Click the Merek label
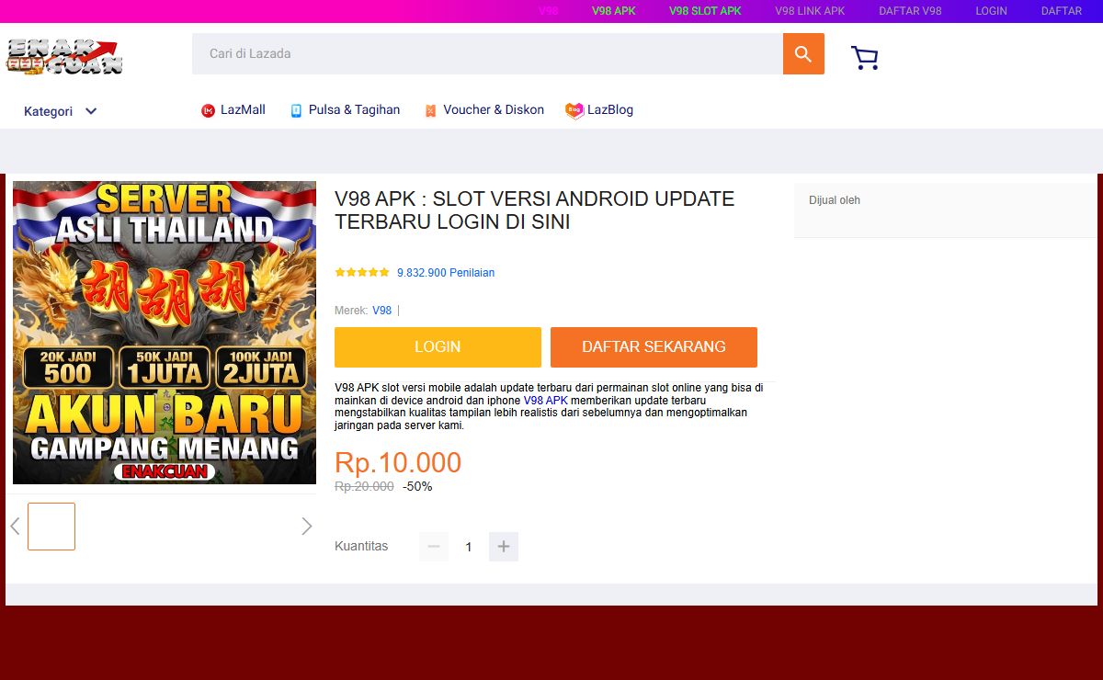The width and height of the screenshot is (1103, 680). 351,311
